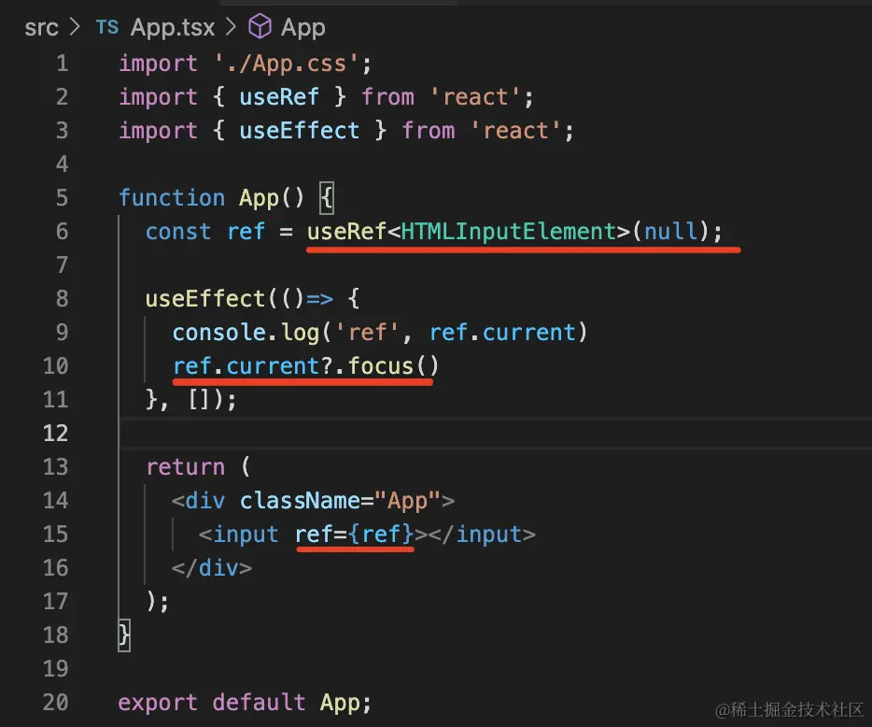Open the App.tsx breadcrumb item

click(173, 27)
